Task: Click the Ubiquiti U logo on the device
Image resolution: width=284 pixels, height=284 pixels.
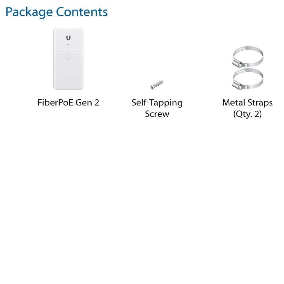Action: coord(68,38)
